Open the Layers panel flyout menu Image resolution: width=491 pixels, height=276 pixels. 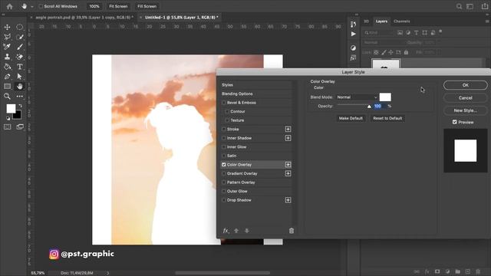(487, 21)
